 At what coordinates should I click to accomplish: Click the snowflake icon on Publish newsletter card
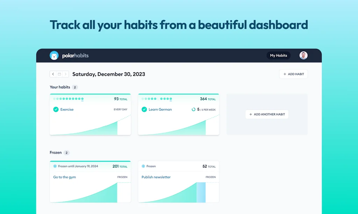coord(143,166)
